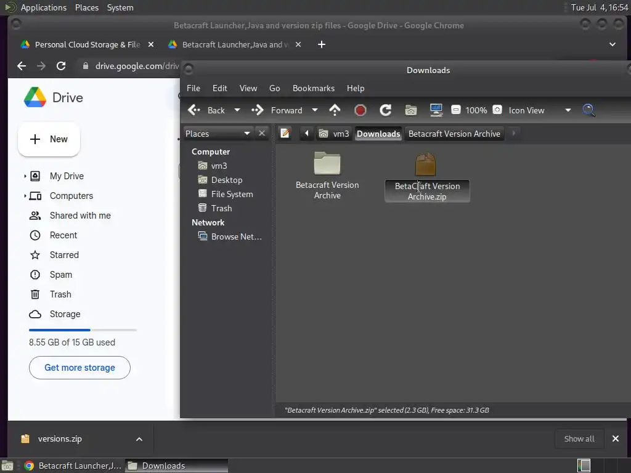The width and height of the screenshot is (631, 473).
Task: Open the Edit menu in file manager
Action: point(220,88)
